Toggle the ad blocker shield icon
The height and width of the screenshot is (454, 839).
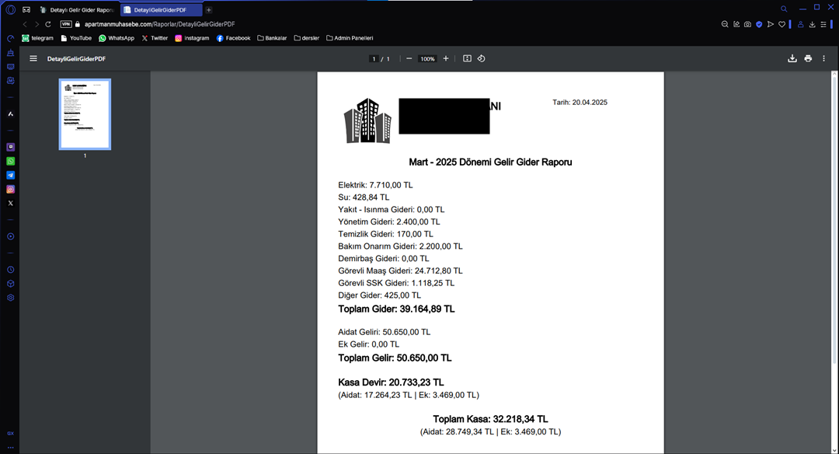coord(759,24)
